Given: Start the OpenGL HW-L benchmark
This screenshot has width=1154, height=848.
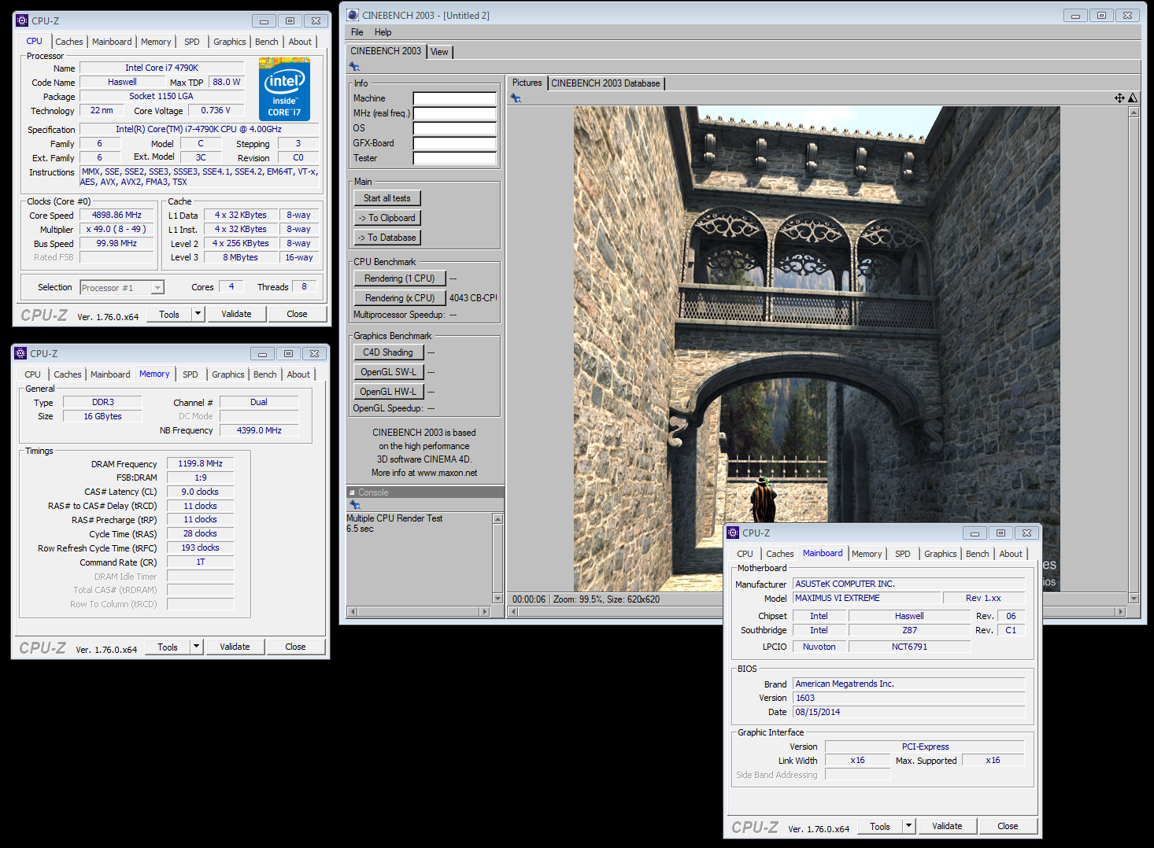Looking at the screenshot, I should pyautogui.click(x=388, y=392).
